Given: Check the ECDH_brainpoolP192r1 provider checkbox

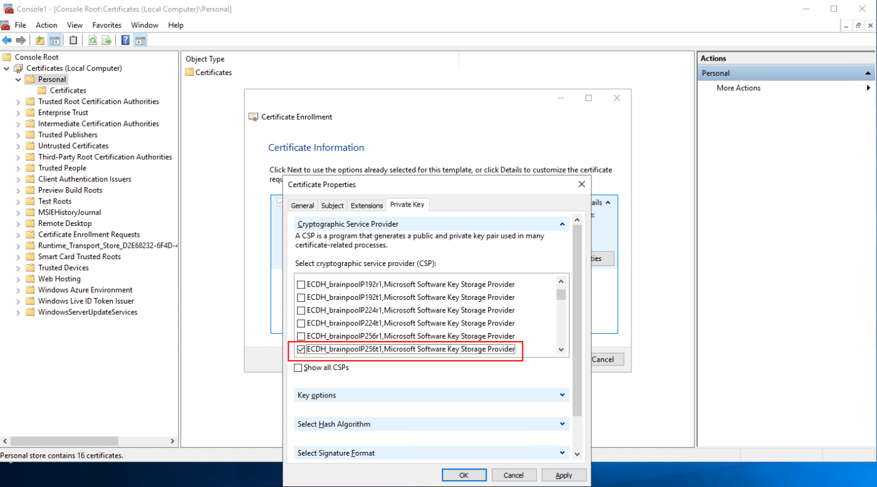Looking at the screenshot, I should click(x=301, y=284).
